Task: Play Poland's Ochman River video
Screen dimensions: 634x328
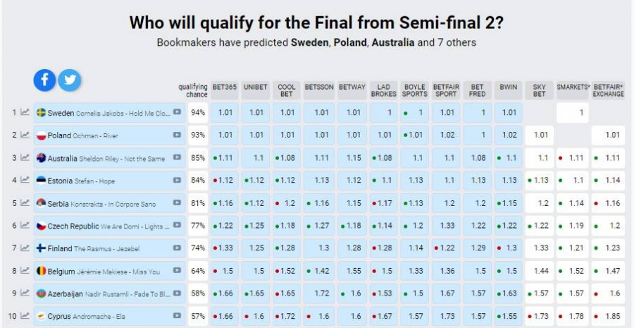Action: pos(177,135)
